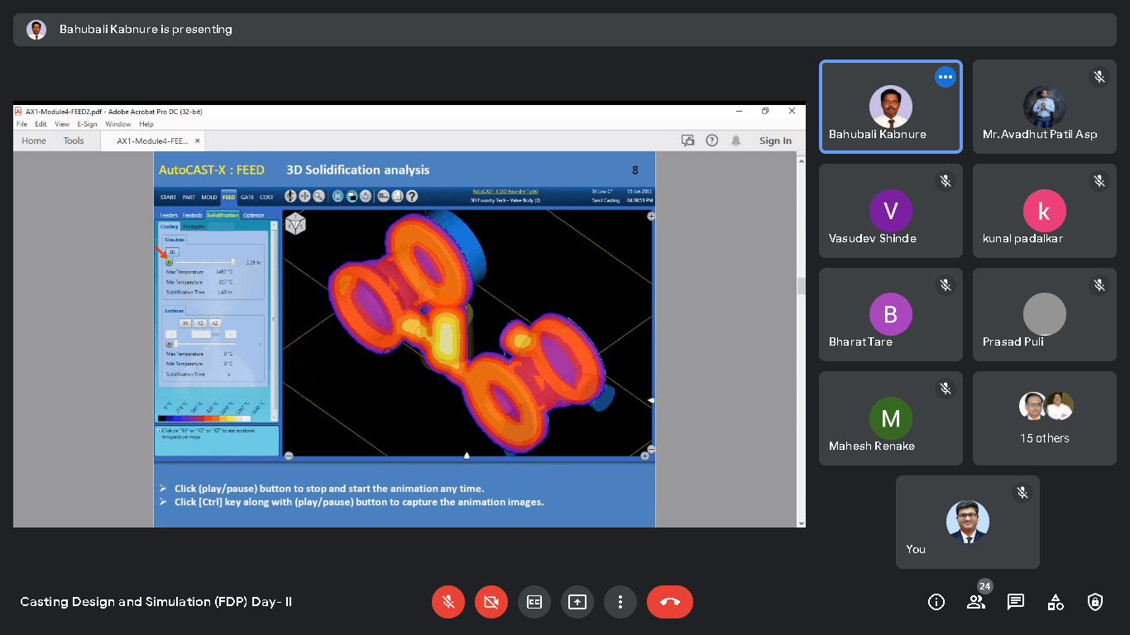Select the Mahesh Renake participant tile
Screen dimensions: 1130x635
890,418
